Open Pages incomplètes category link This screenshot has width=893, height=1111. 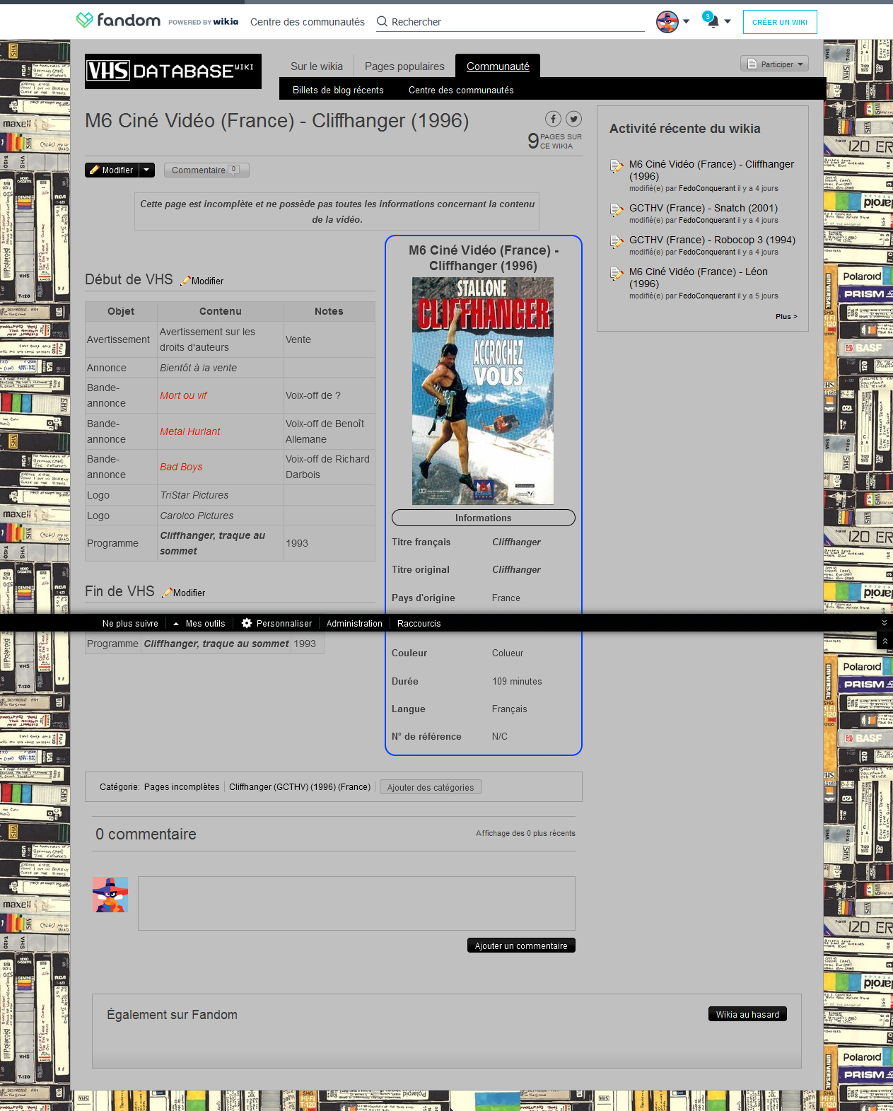click(182, 787)
